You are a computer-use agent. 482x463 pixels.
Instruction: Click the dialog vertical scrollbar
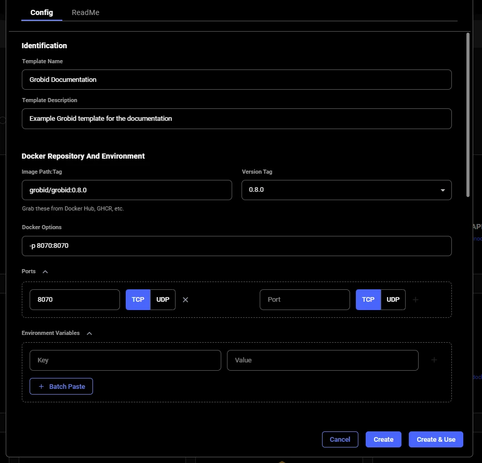[x=468, y=115]
